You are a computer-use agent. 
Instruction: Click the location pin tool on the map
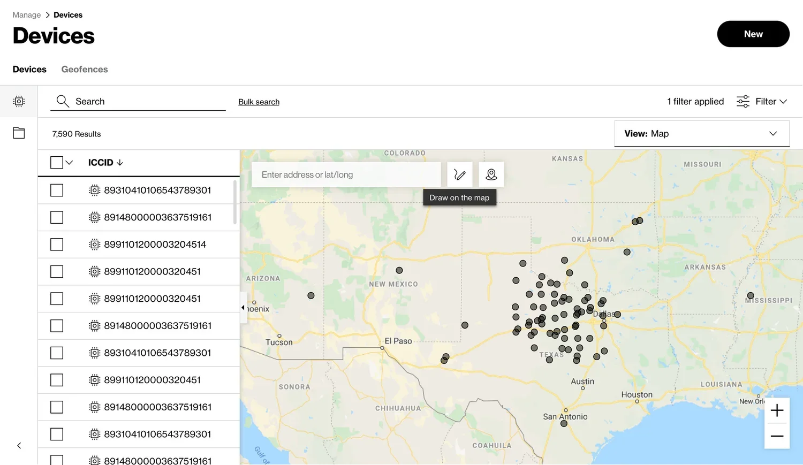point(491,174)
